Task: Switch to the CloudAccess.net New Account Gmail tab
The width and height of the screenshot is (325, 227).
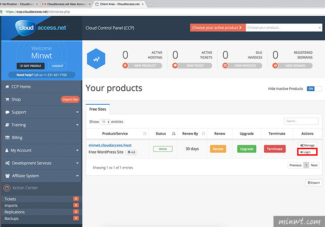Action: [67, 4]
